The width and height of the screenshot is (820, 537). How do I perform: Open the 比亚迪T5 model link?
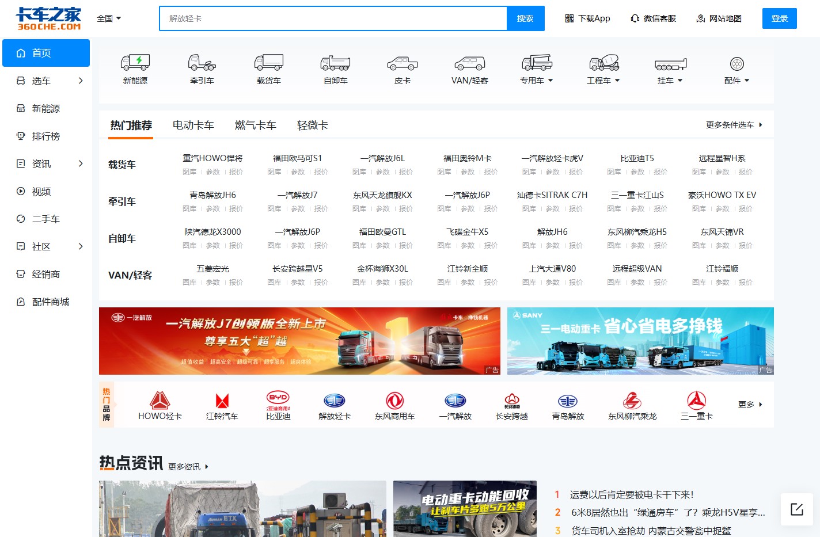(x=637, y=158)
